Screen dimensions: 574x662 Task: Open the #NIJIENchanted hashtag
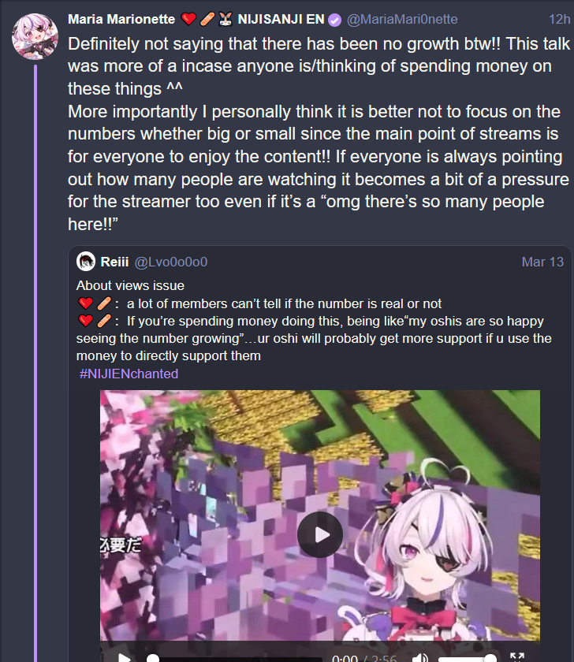pos(129,374)
